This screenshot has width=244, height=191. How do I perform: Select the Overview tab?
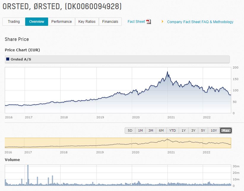37,22
